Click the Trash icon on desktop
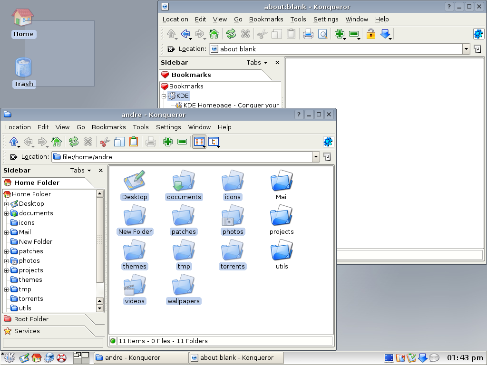The height and width of the screenshot is (365, 487). (24, 73)
